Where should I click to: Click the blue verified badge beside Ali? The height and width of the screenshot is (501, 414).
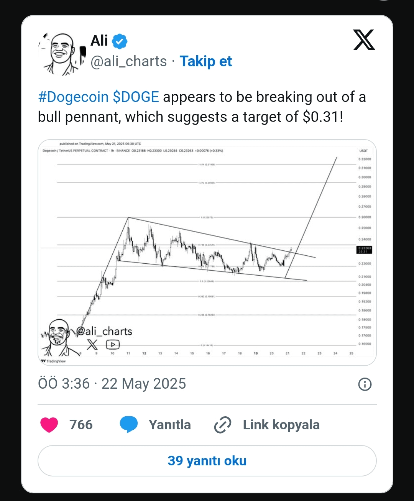pyautogui.click(x=120, y=41)
